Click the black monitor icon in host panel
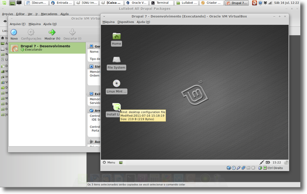Screen dimensions: 307x194 [19, 3]
